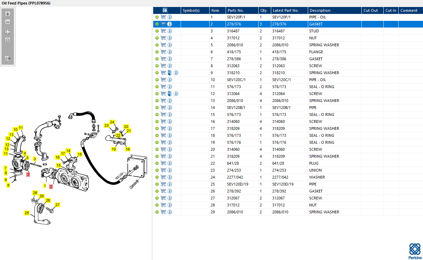
Task: Click the search magnifier icon in table header
Action: pos(165,10)
